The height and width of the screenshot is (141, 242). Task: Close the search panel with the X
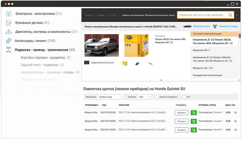coord(237,15)
